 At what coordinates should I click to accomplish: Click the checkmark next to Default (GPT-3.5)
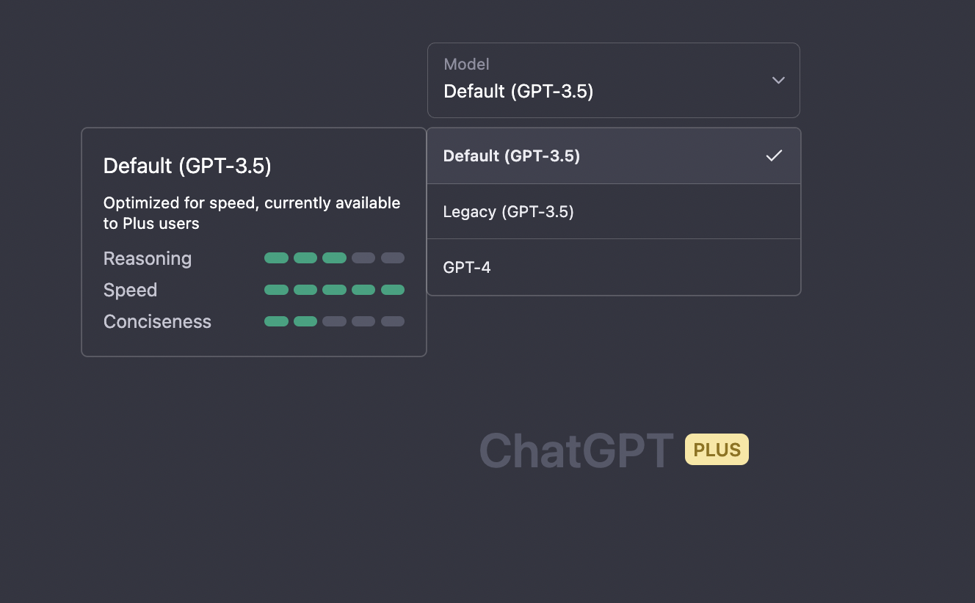774,156
